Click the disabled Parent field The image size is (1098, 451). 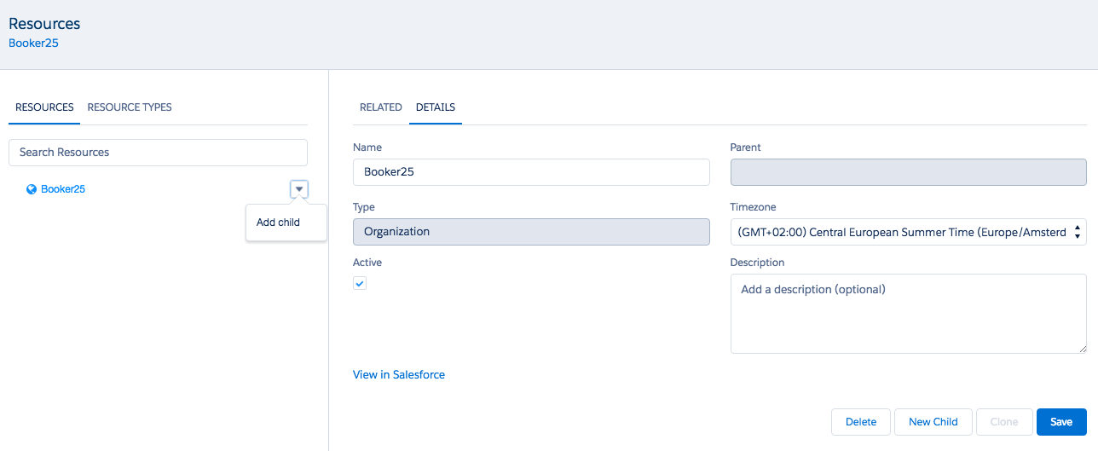(x=908, y=172)
